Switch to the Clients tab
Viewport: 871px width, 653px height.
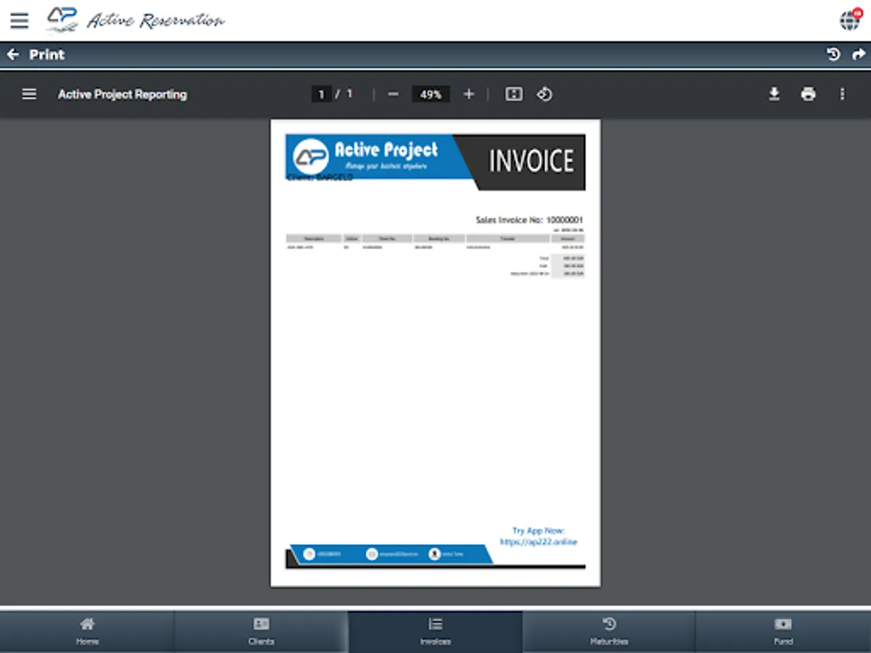(x=260, y=631)
